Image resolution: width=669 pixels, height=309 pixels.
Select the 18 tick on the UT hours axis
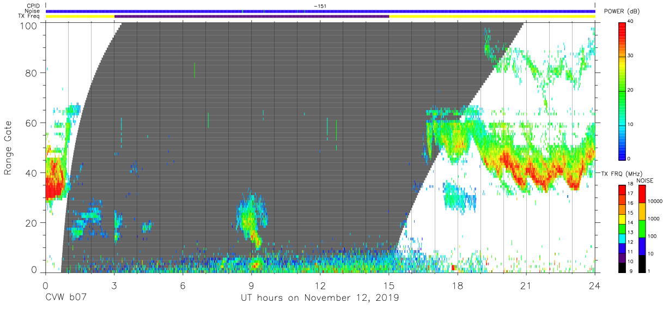pyautogui.click(x=458, y=285)
